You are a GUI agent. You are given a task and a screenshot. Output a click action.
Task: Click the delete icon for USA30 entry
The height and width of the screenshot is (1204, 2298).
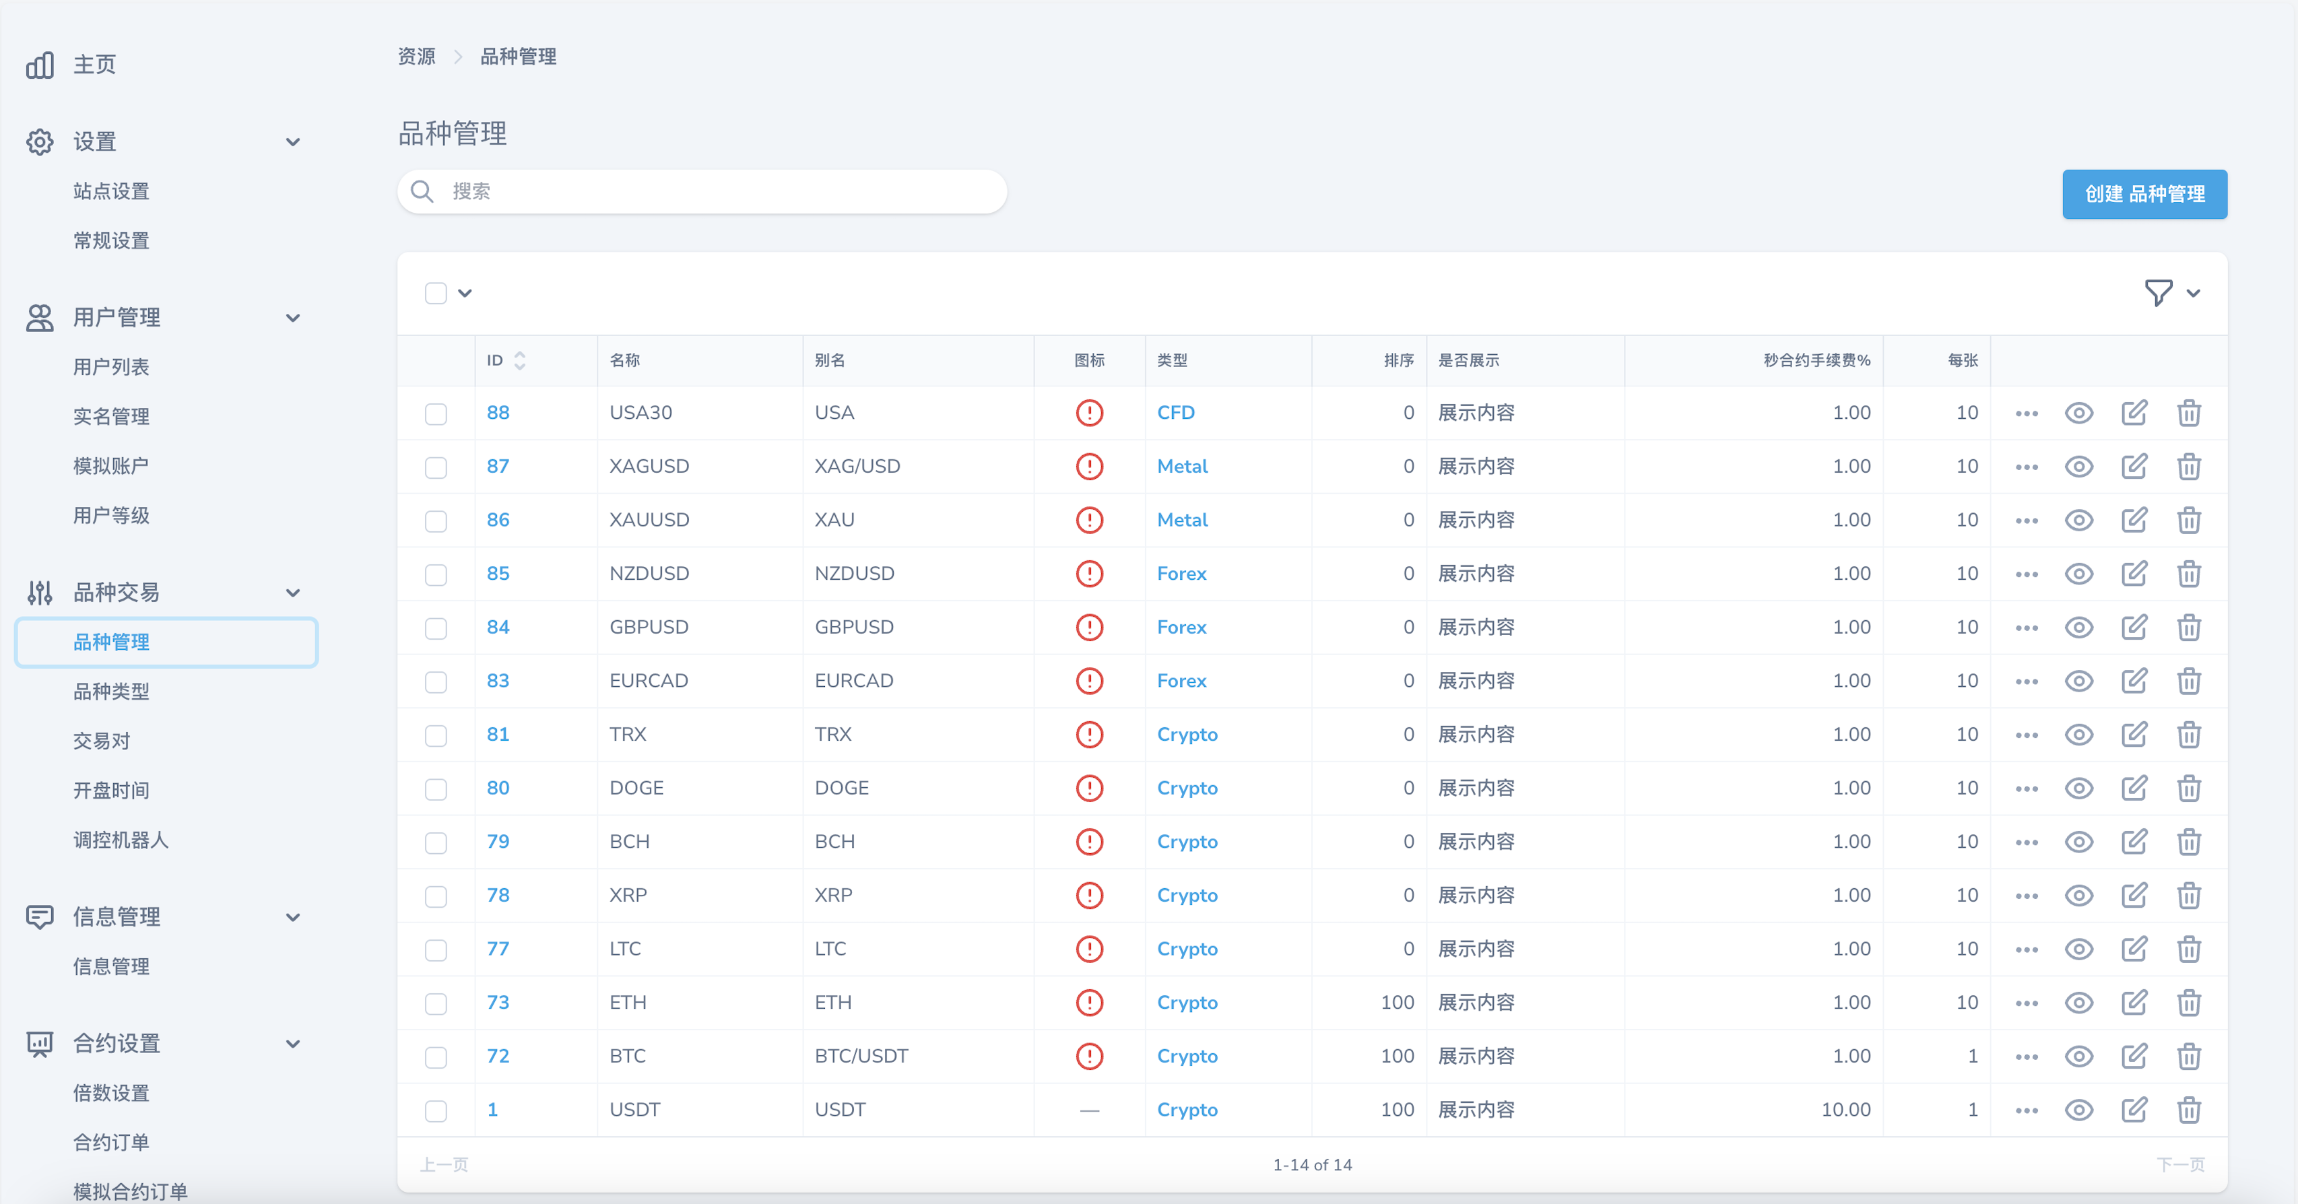tap(2189, 413)
